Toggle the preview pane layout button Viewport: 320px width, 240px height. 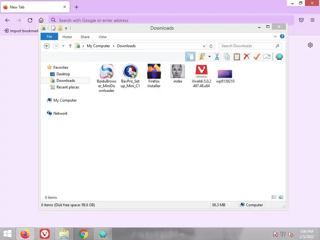pyautogui.click(x=190, y=57)
